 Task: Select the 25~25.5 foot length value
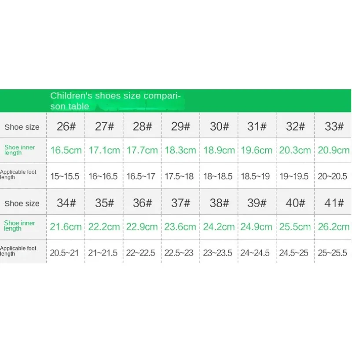[333, 253]
